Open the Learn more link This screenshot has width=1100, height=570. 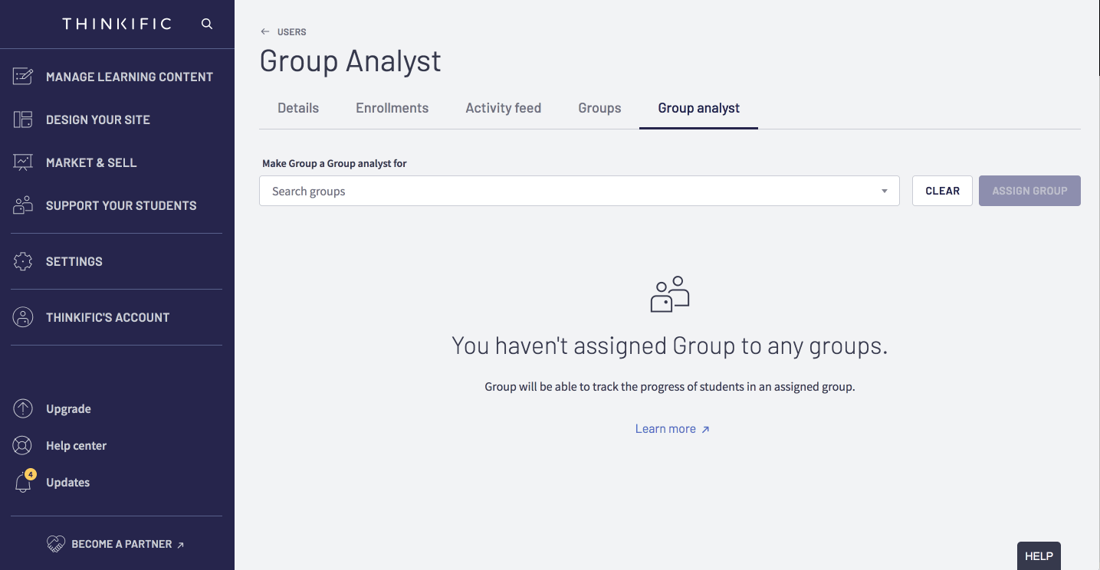click(665, 428)
